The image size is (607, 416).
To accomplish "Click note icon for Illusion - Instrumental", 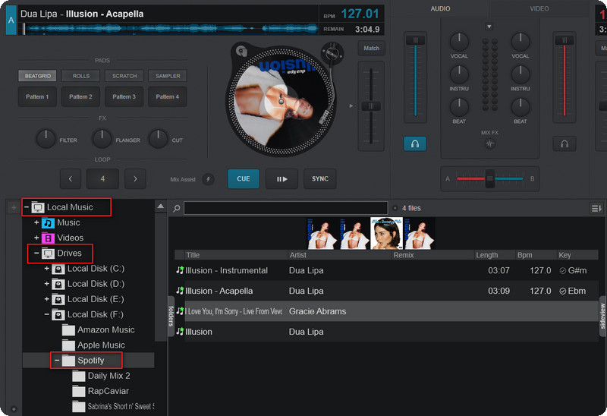I will tap(180, 270).
